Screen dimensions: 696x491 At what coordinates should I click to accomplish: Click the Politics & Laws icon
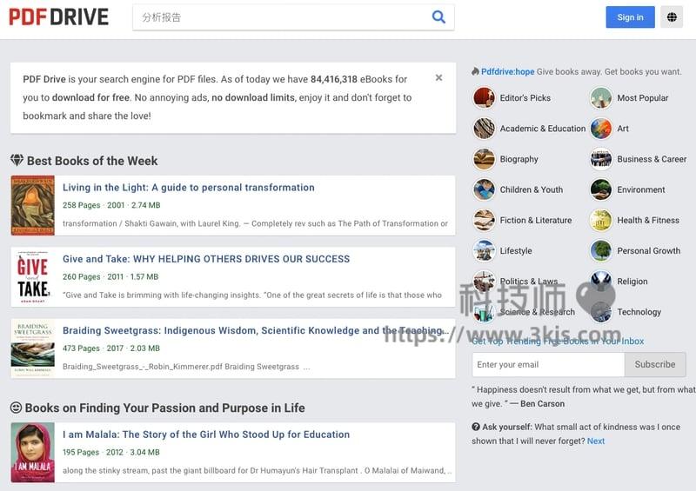(x=484, y=282)
